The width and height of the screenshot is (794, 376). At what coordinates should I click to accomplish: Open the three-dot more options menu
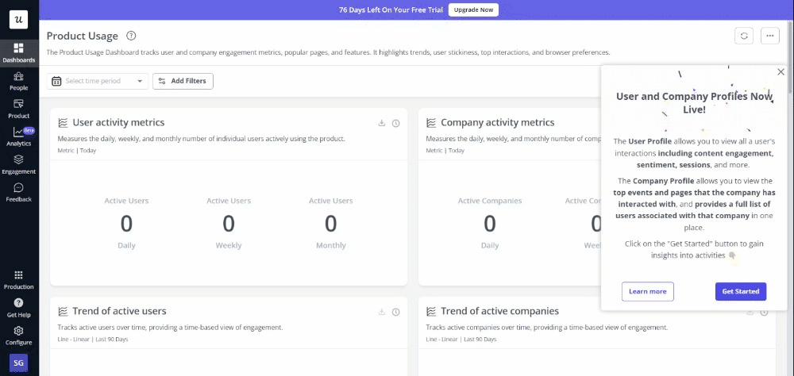pyautogui.click(x=769, y=36)
